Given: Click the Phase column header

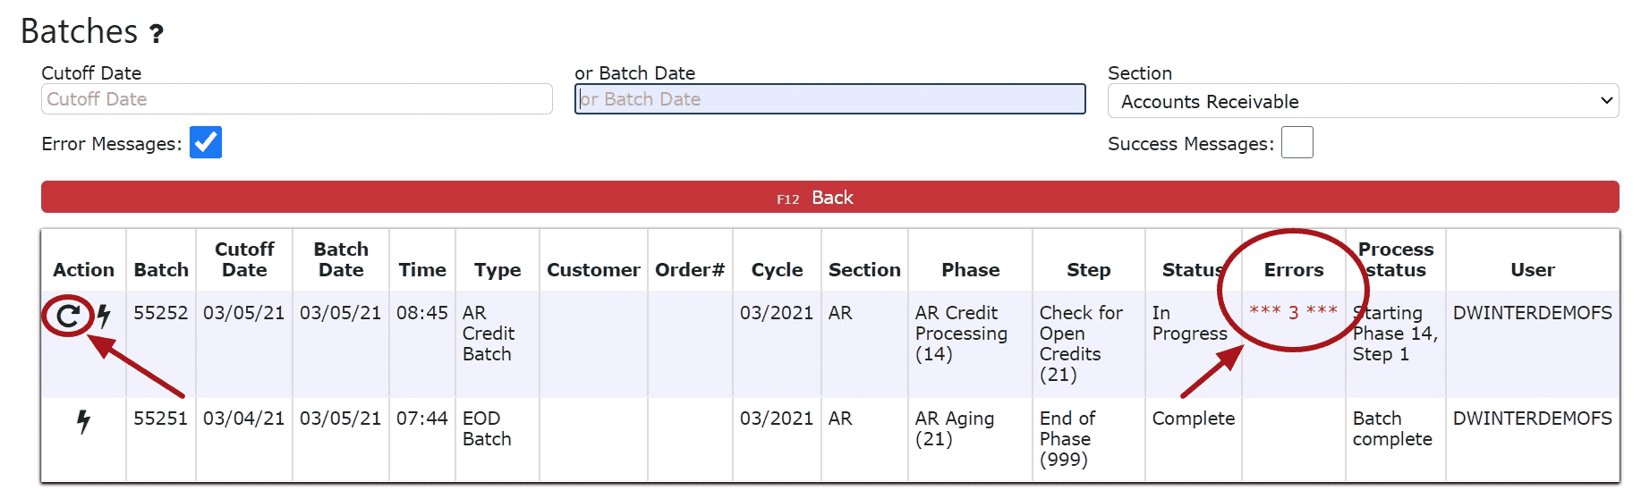Looking at the screenshot, I should click(x=970, y=269).
